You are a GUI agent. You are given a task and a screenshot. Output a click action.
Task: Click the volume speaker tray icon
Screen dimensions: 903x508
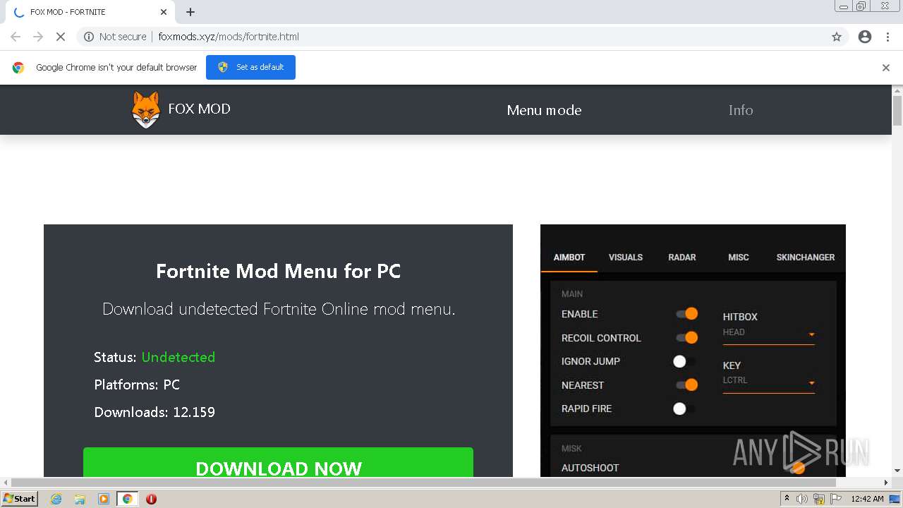pyautogui.click(x=802, y=499)
